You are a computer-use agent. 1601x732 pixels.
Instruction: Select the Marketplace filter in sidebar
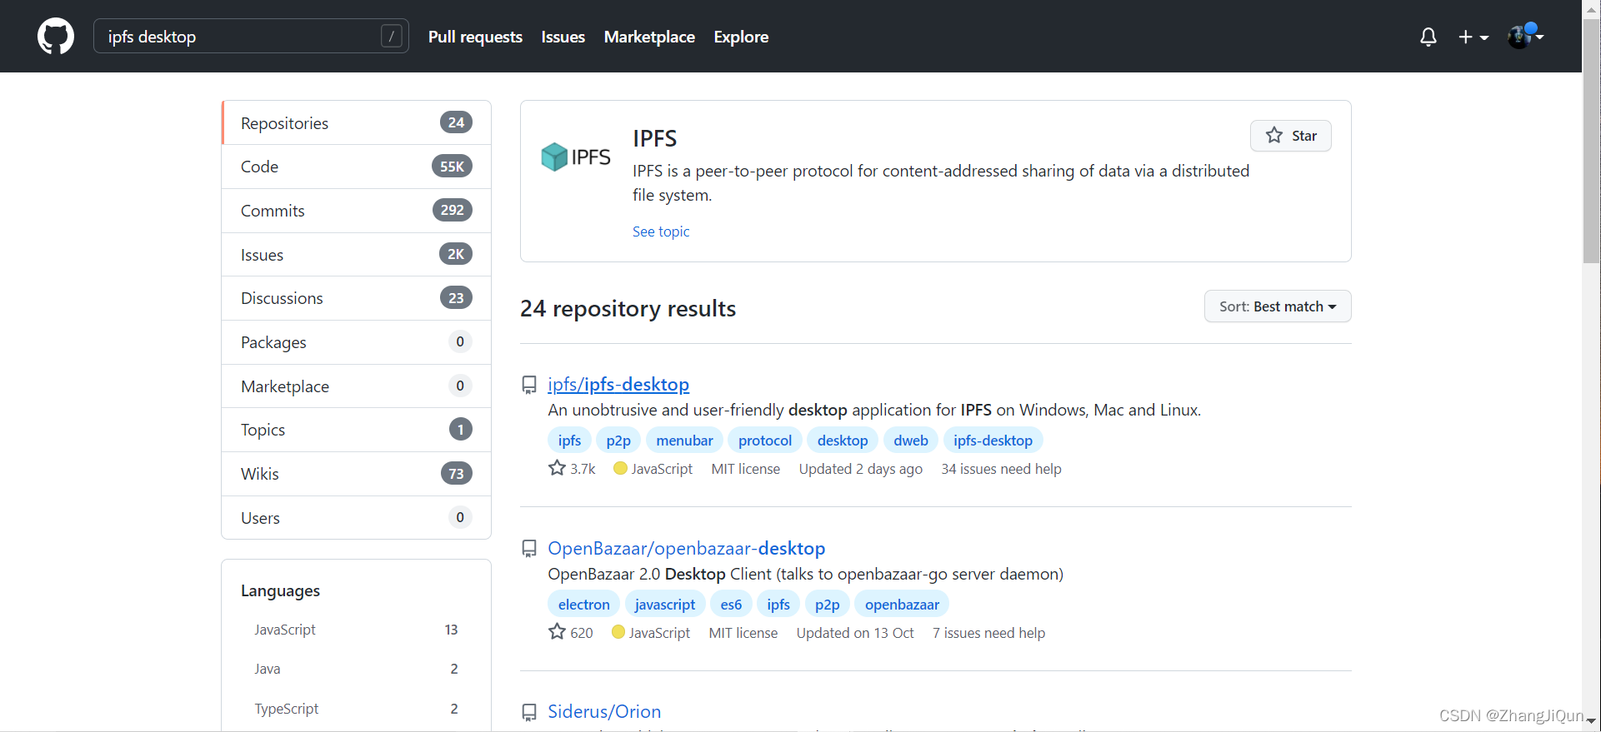tap(357, 386)
